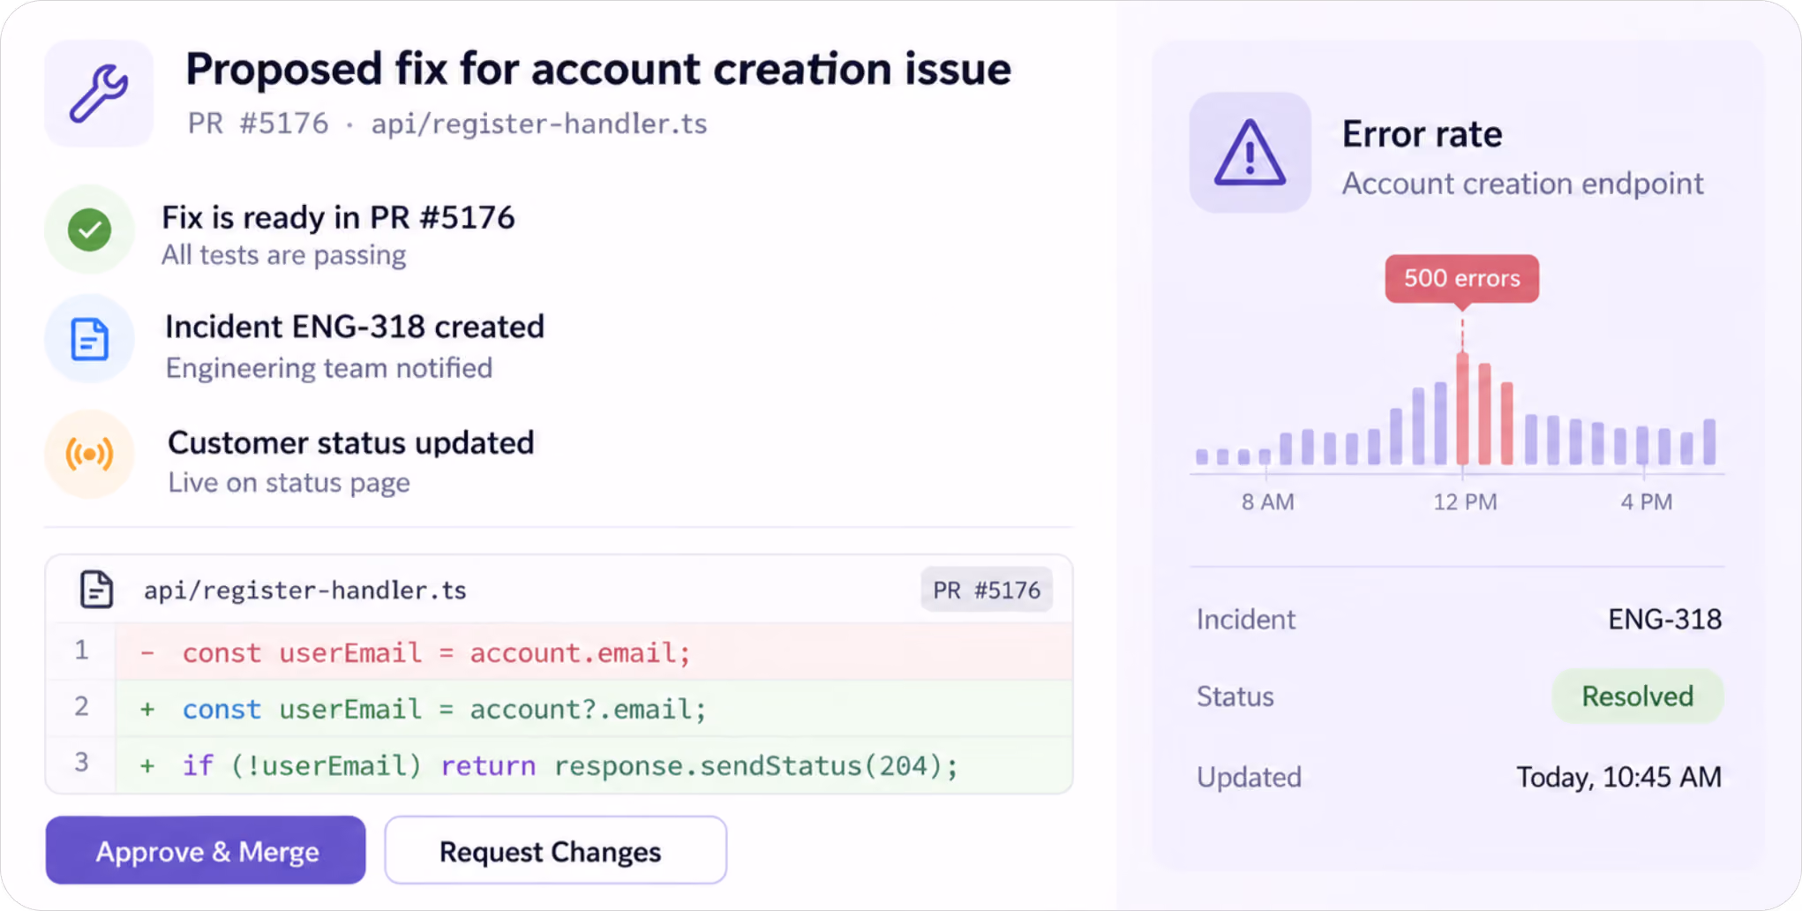Click the 4 PM axis label

(x=1646, y=502)
